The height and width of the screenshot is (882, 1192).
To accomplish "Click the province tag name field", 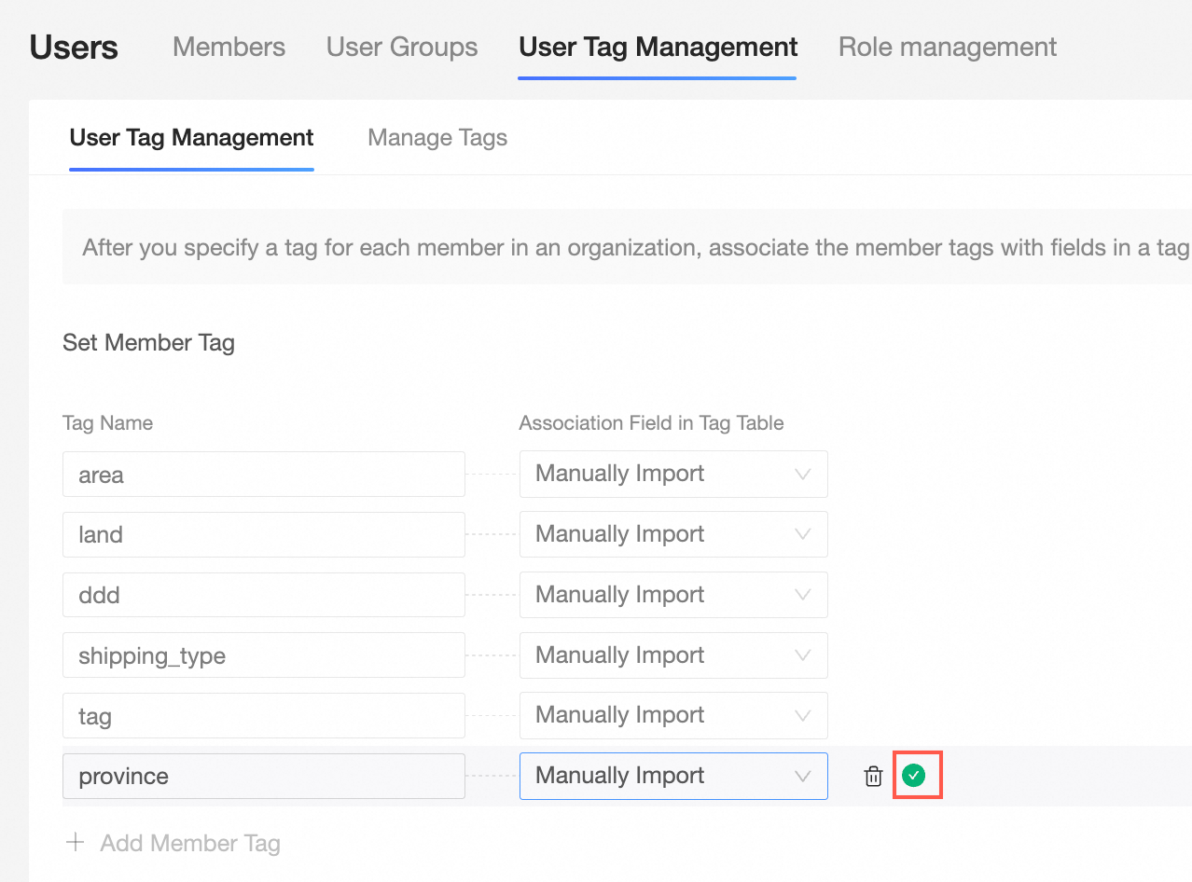I will point(263,776).
